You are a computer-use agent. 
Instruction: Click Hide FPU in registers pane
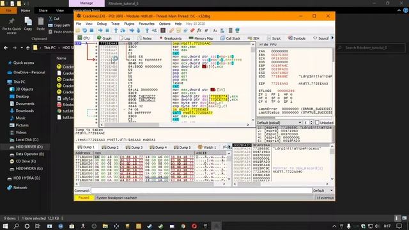268,45
